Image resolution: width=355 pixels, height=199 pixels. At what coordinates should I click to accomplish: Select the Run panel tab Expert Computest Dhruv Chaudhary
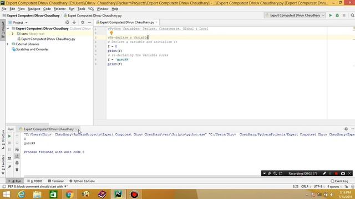pos(49,129)
